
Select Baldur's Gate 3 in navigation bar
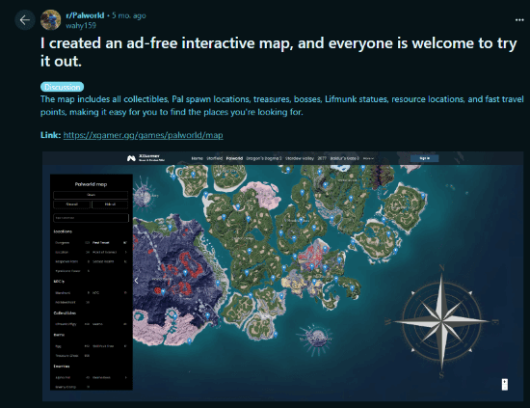(345, 158)
